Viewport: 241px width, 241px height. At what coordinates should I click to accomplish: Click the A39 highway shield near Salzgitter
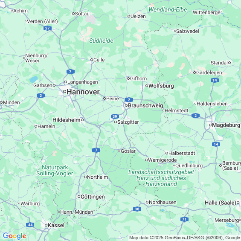(x=115, y=116)
